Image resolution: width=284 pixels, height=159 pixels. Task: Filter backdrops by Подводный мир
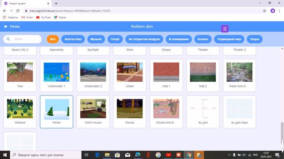point(229,39)
